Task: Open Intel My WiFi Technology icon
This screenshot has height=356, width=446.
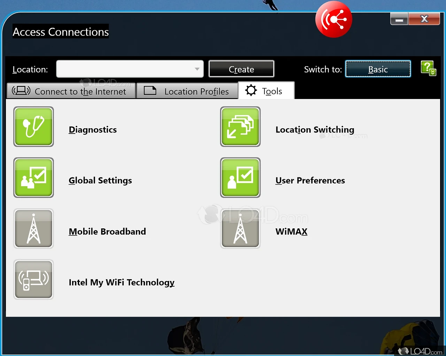Action: click(33, 279)
